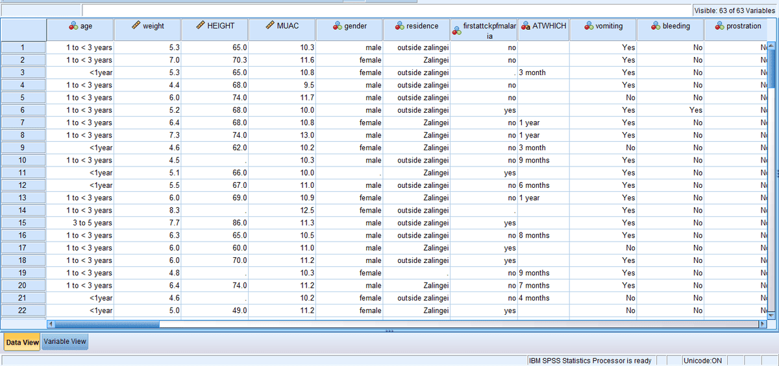Click the gender column nominal icon
The width and height of the screenshot is (779, 366).
[x=337, y=26]
